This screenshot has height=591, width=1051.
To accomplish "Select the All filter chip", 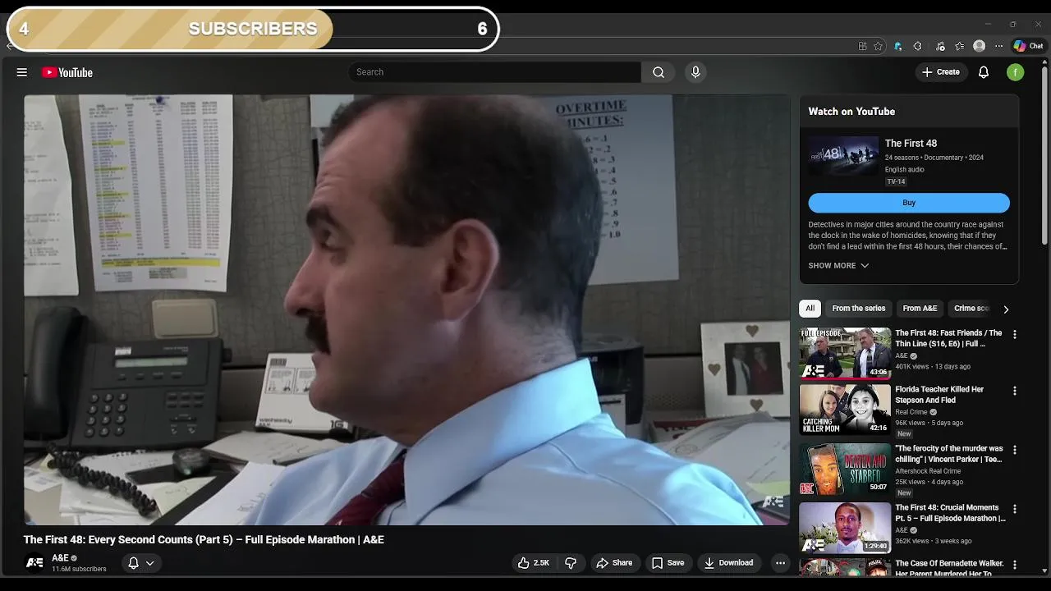I will 810,309.
